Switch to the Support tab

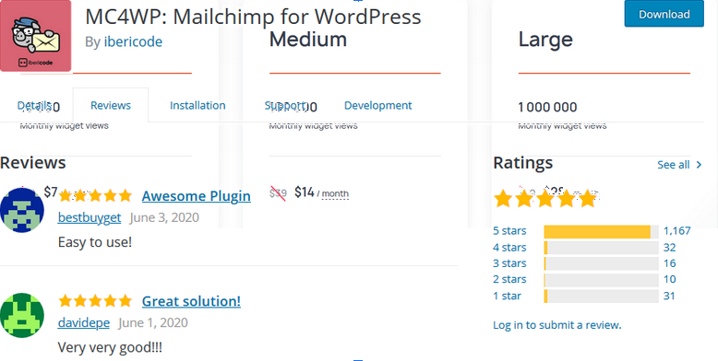click(285, 105)
